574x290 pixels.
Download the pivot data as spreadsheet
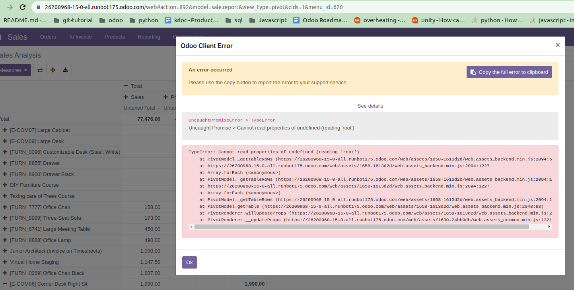(x=65, y=70)
